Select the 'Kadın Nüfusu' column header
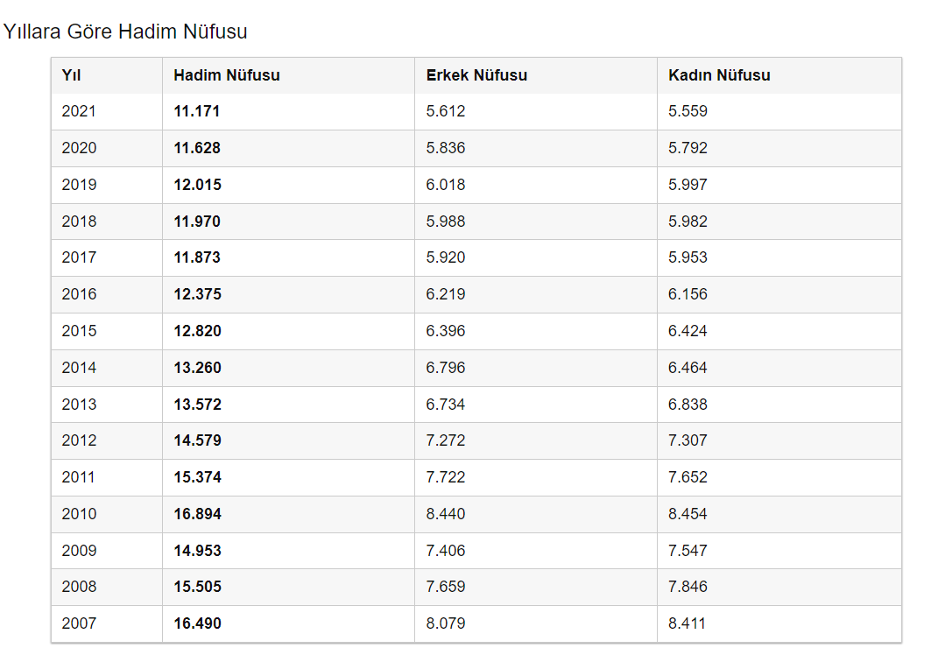952x662 pixels. point(719,75)
